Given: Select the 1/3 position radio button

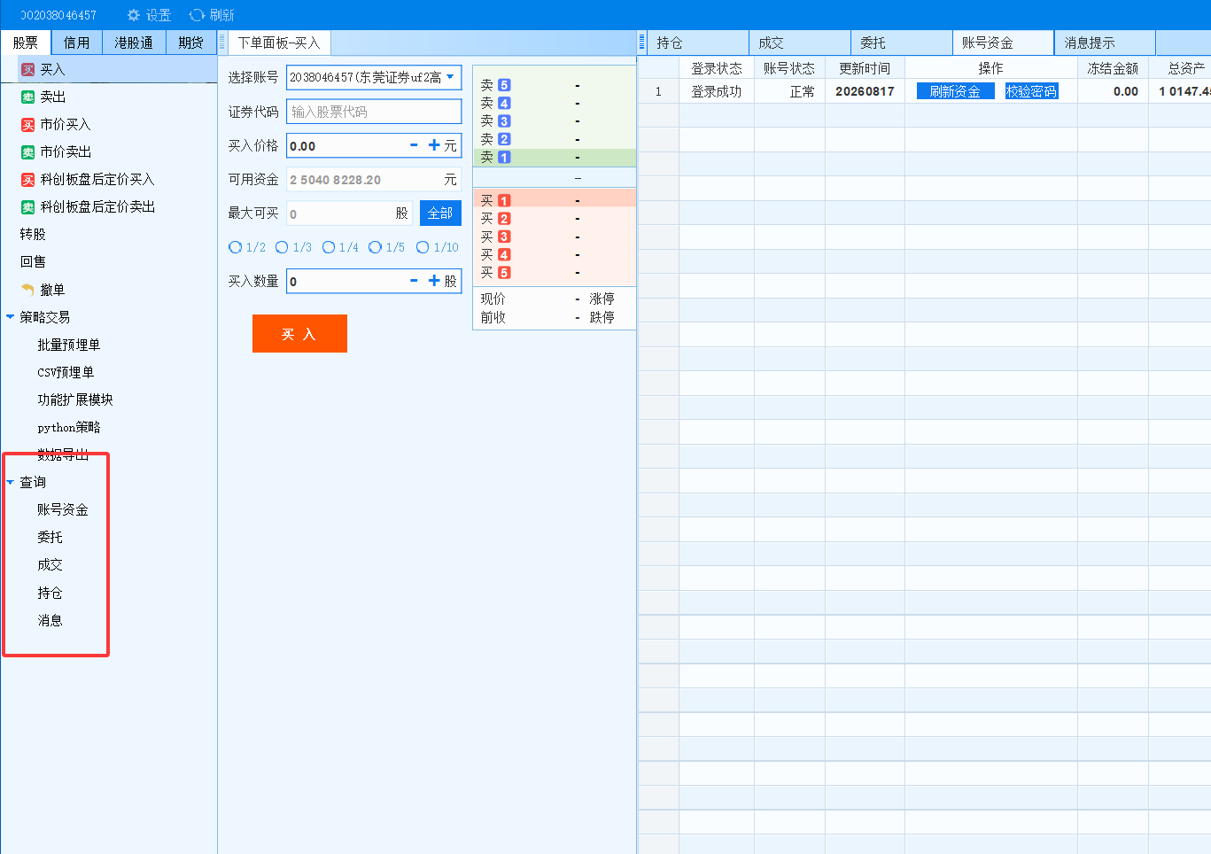Looking at the screenshot, I should coord(282,247).
